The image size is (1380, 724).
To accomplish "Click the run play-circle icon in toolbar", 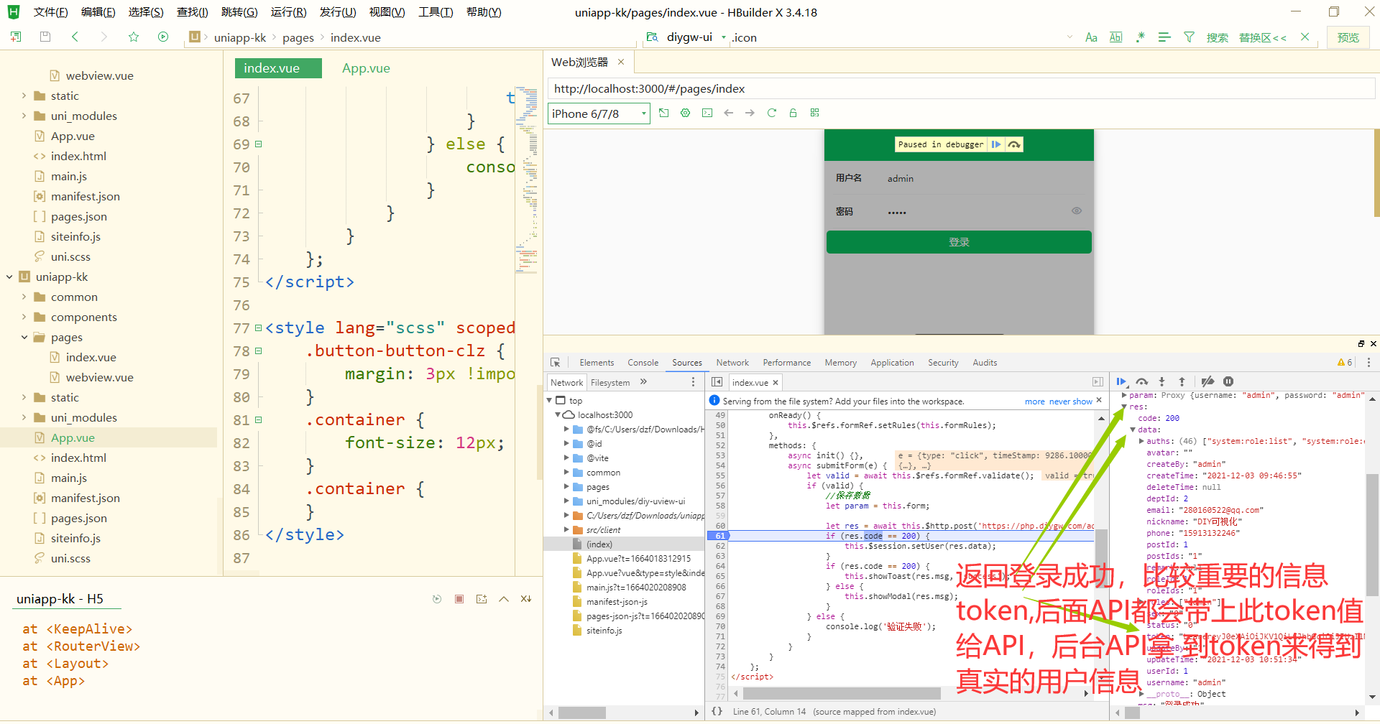I will pos(163,37).
